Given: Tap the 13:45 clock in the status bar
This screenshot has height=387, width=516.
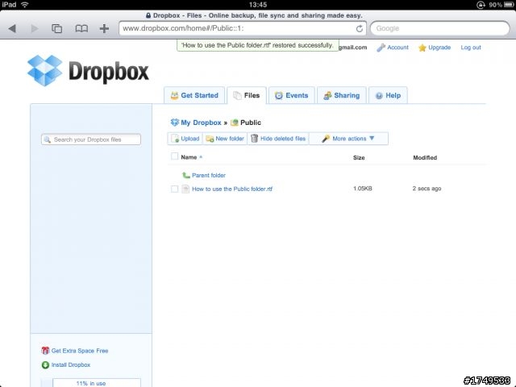Looking at the screenshot, I should click(x=258, y=5).
